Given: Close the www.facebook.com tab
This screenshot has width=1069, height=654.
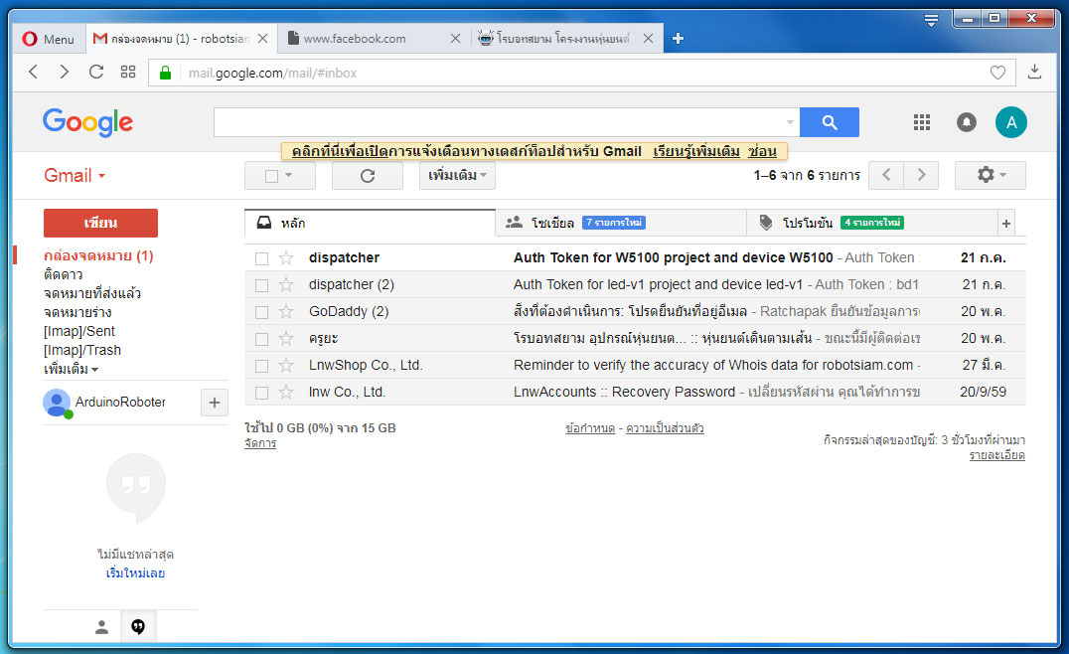Looking at the screenshot, I should tap(455, 39).
